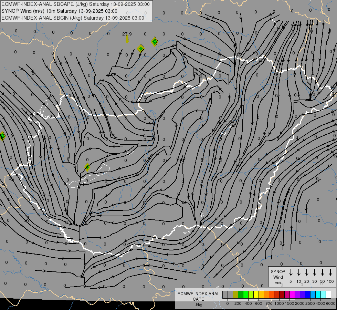The width and height of the screenshot is (337, 310).
Task: Click the 50 m/s wind arrow in legend
Action: (323, 272)
